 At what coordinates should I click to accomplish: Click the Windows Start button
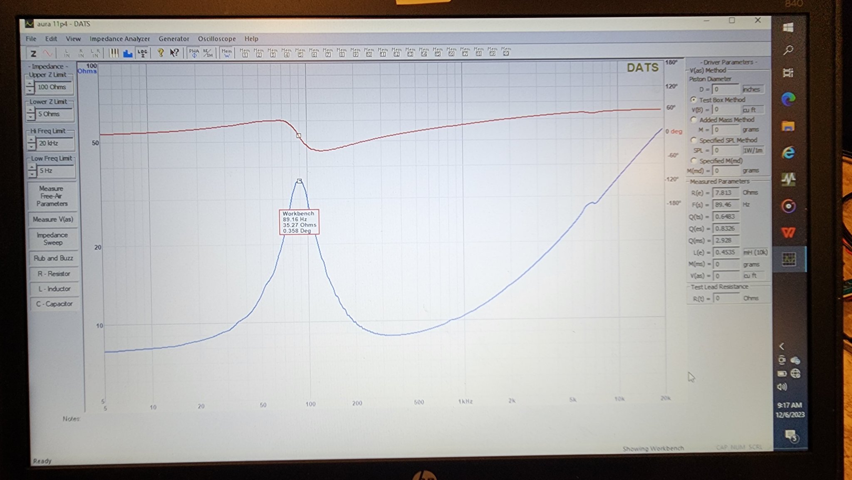coord(788,27)
